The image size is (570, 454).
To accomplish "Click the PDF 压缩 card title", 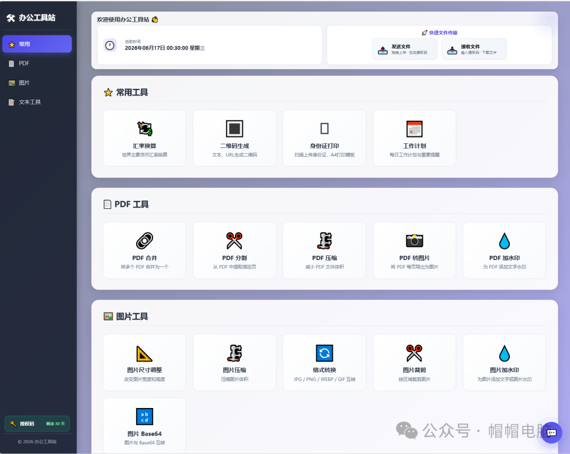I will pyautogui.click(x=325, y=258).
